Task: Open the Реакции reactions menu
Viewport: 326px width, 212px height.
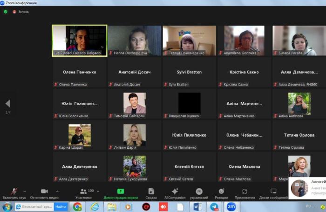Action: (221, 193)
